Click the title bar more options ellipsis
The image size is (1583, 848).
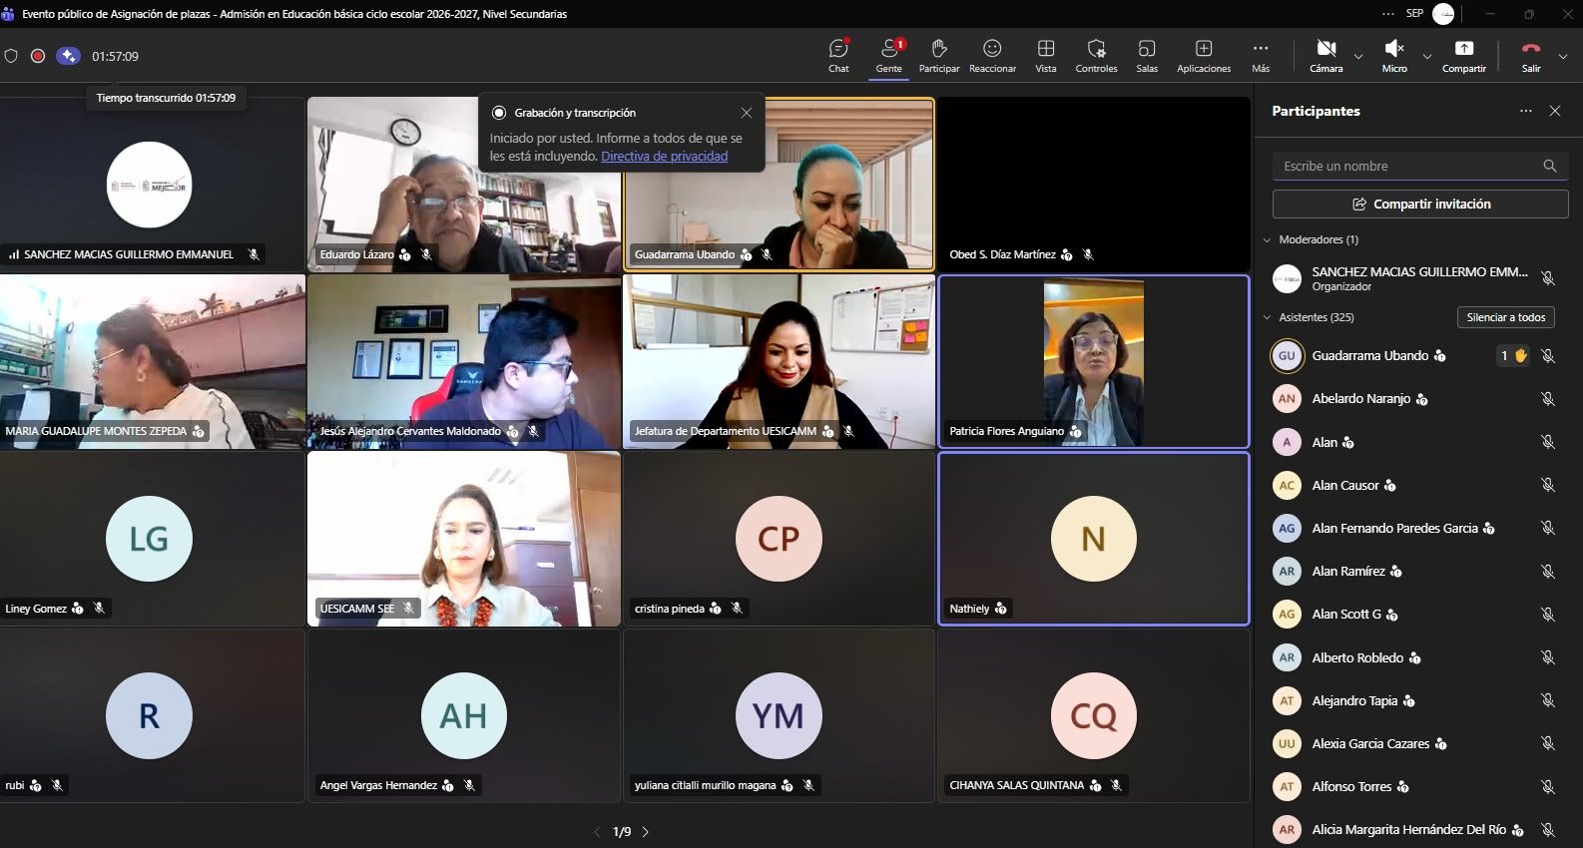(1388, 14)
